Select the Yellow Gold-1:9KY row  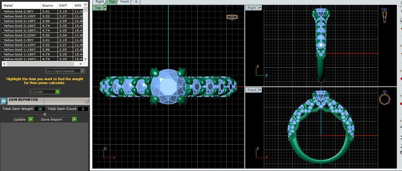[x=43, y=40]
